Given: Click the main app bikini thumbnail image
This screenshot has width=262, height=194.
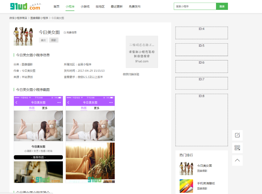Looking at the screenshot, I should (23, 36).
